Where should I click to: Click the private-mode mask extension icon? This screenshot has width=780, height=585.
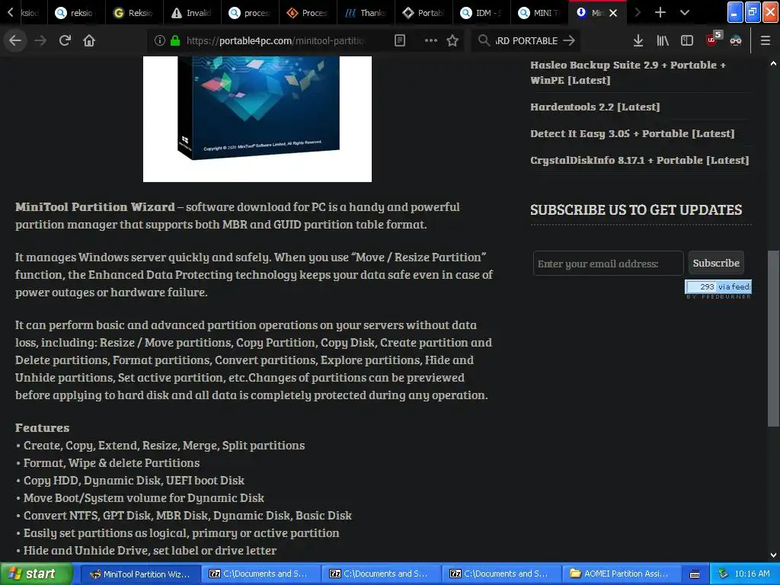(736, 40)
